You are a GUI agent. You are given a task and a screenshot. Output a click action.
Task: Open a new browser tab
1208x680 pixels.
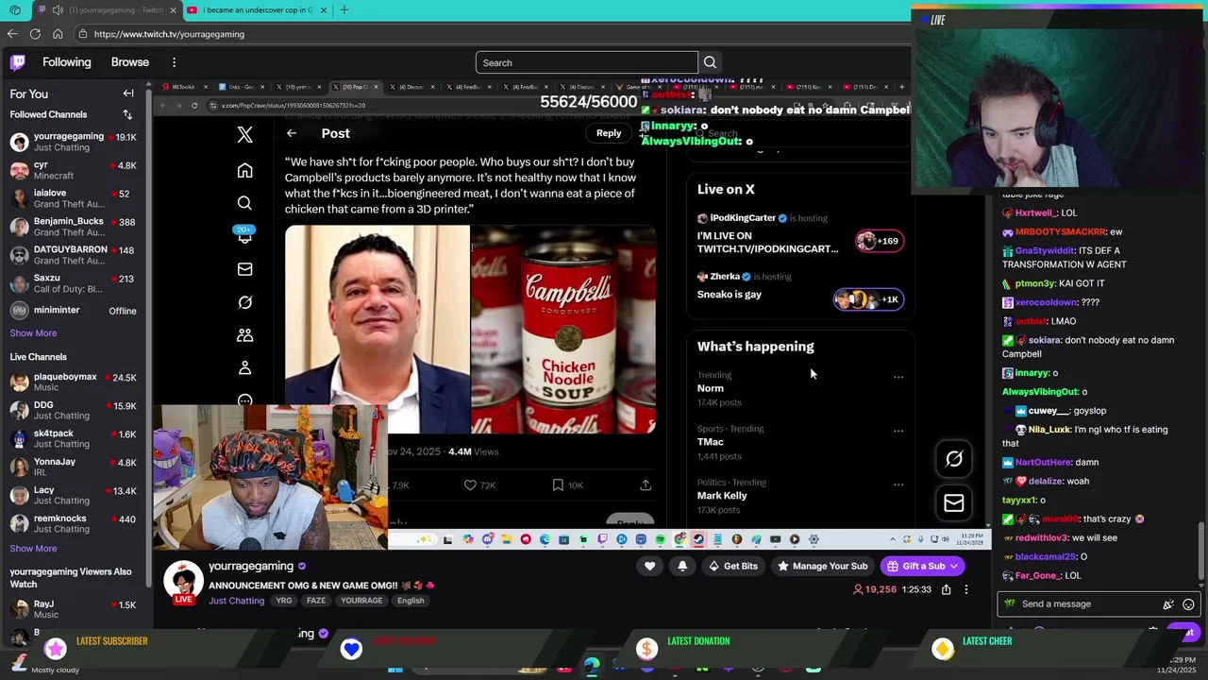(344, 10)
